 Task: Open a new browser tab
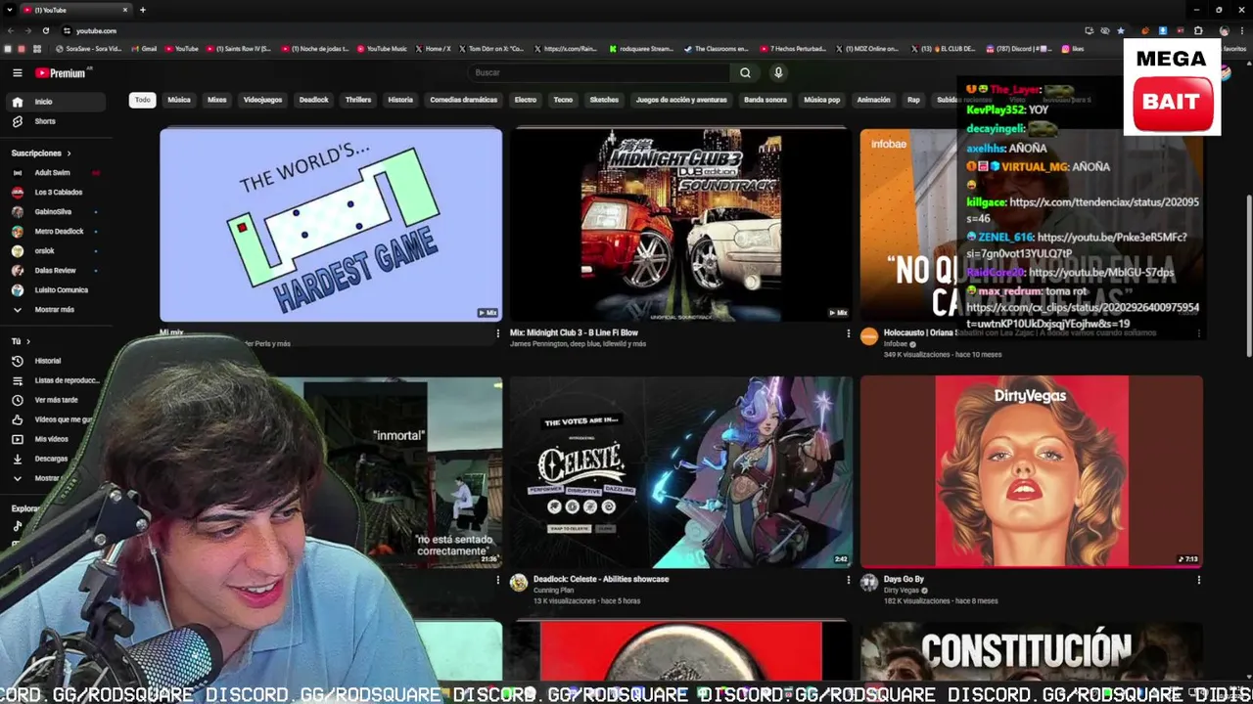(x=142, y=10)
